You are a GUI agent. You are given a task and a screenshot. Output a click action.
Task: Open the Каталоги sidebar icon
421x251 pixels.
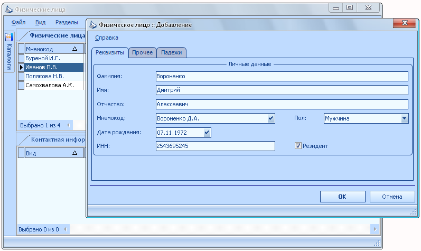(9, 37)
